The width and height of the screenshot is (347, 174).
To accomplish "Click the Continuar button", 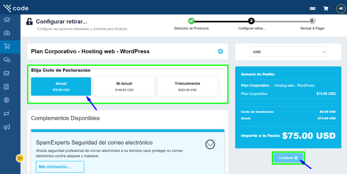I will [288, 158].
